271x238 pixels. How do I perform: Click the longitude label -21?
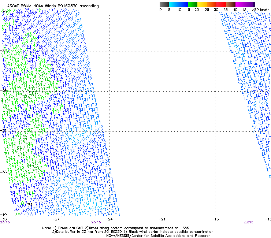click(x=162, y=219)
